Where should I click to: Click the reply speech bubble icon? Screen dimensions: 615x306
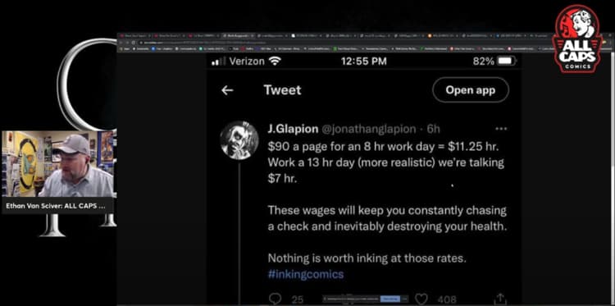pos(276,299)
